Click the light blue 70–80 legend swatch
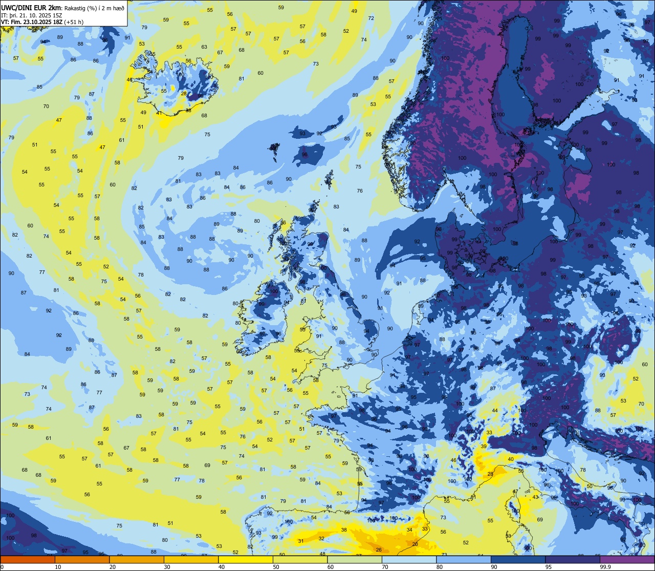The width and height of the screenshot is (655, 571). pyautogui.click(x=409, y=559)
